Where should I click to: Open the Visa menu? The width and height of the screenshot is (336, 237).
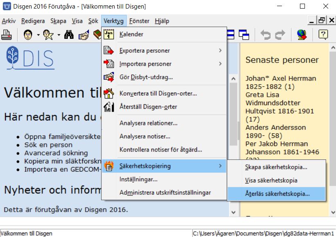[77, 21]
